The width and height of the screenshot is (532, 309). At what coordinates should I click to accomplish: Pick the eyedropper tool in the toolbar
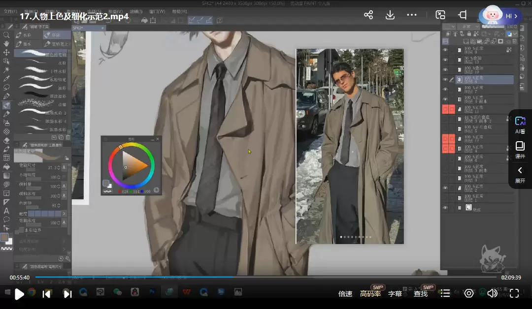tap(6, 79)
